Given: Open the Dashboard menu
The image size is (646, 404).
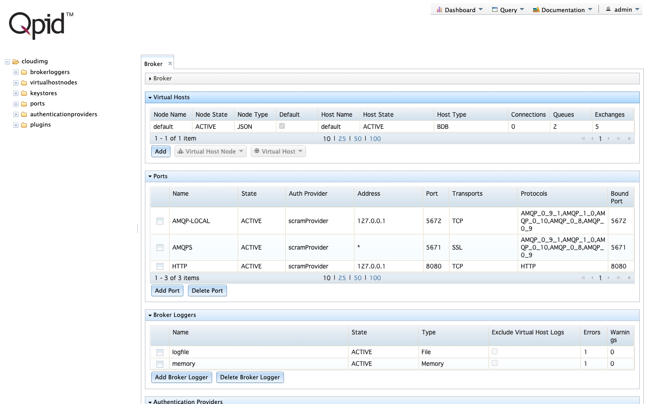Looking at the screenshot, I should pos(460,9).
